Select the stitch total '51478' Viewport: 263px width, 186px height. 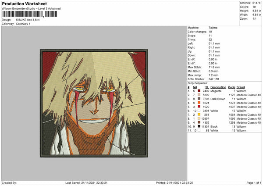click(x=256, y=3)
